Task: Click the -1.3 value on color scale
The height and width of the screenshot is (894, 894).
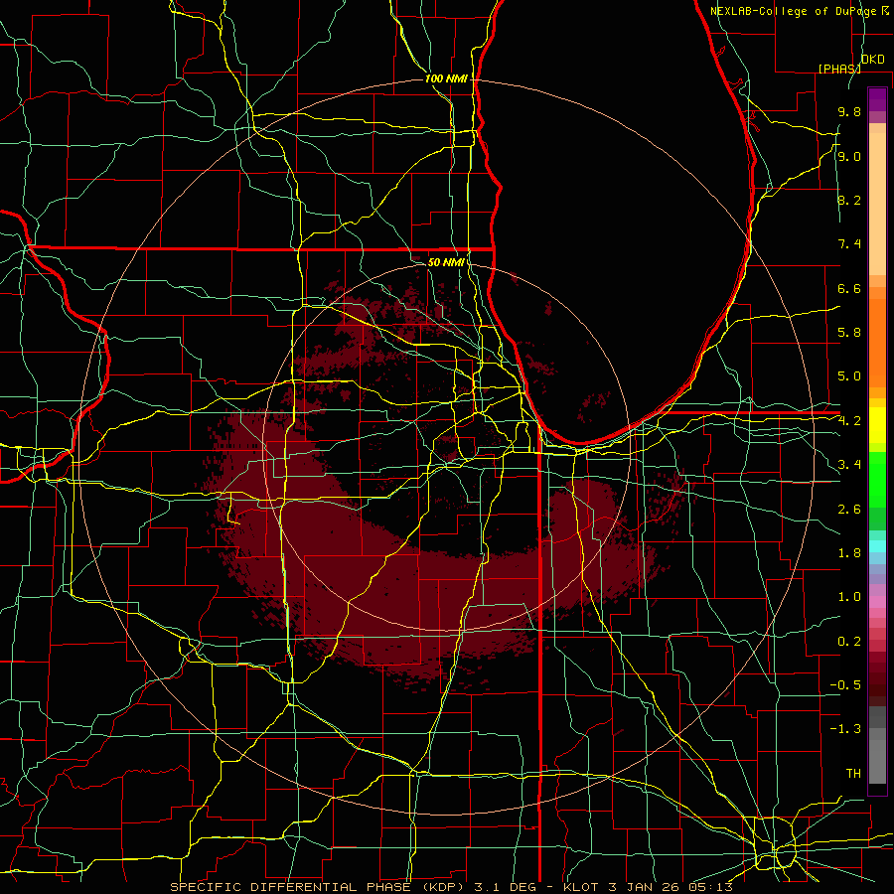Action: coord(845,729)
